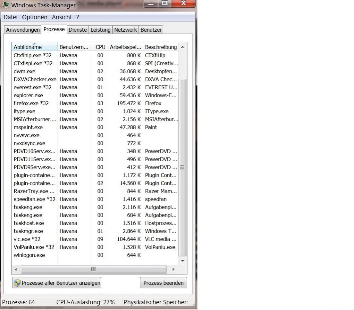
Task: Select the itype.exe process
Action: (x=95, y=111)
